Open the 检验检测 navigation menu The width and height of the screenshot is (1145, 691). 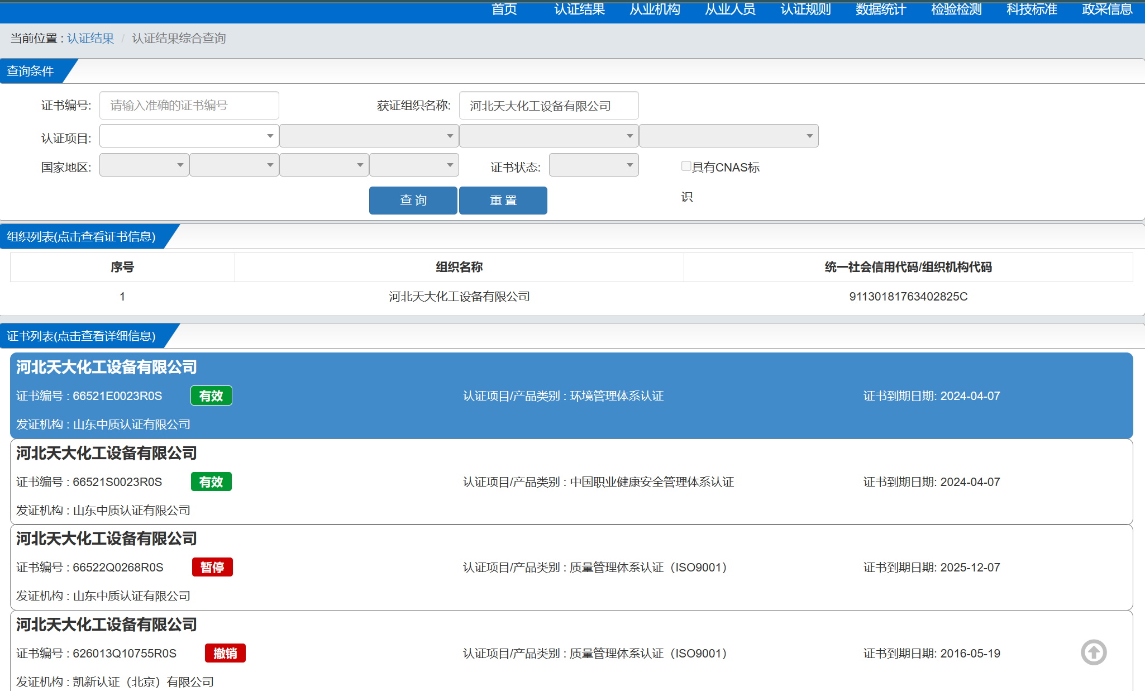point(957,9)
